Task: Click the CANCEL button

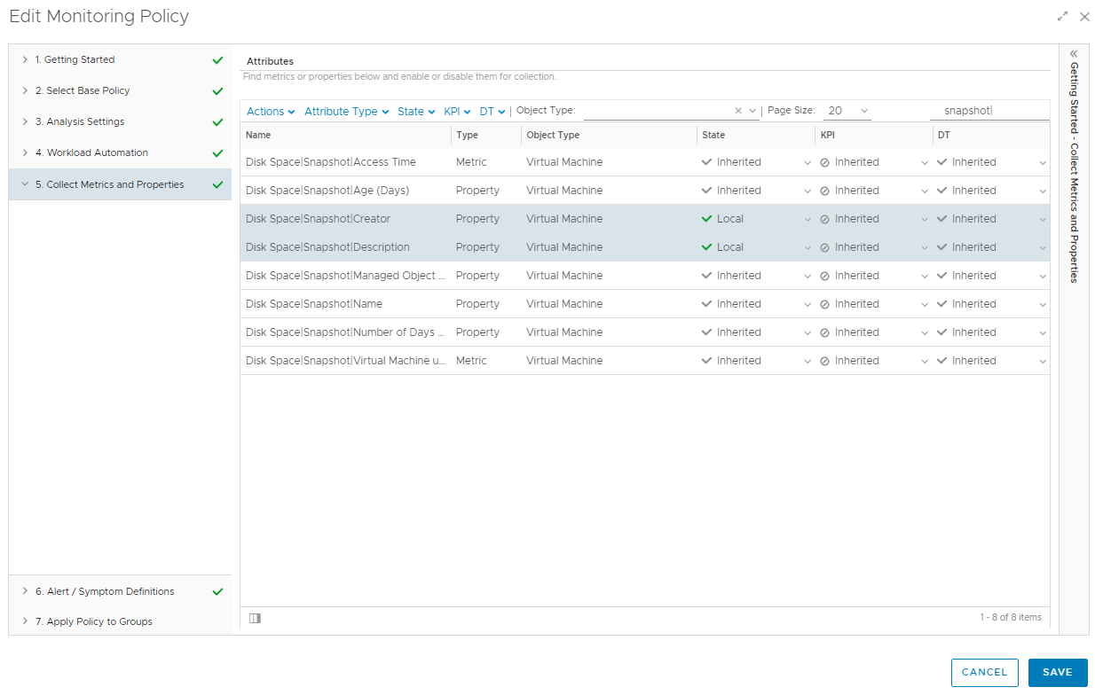Action: (984, 672)
